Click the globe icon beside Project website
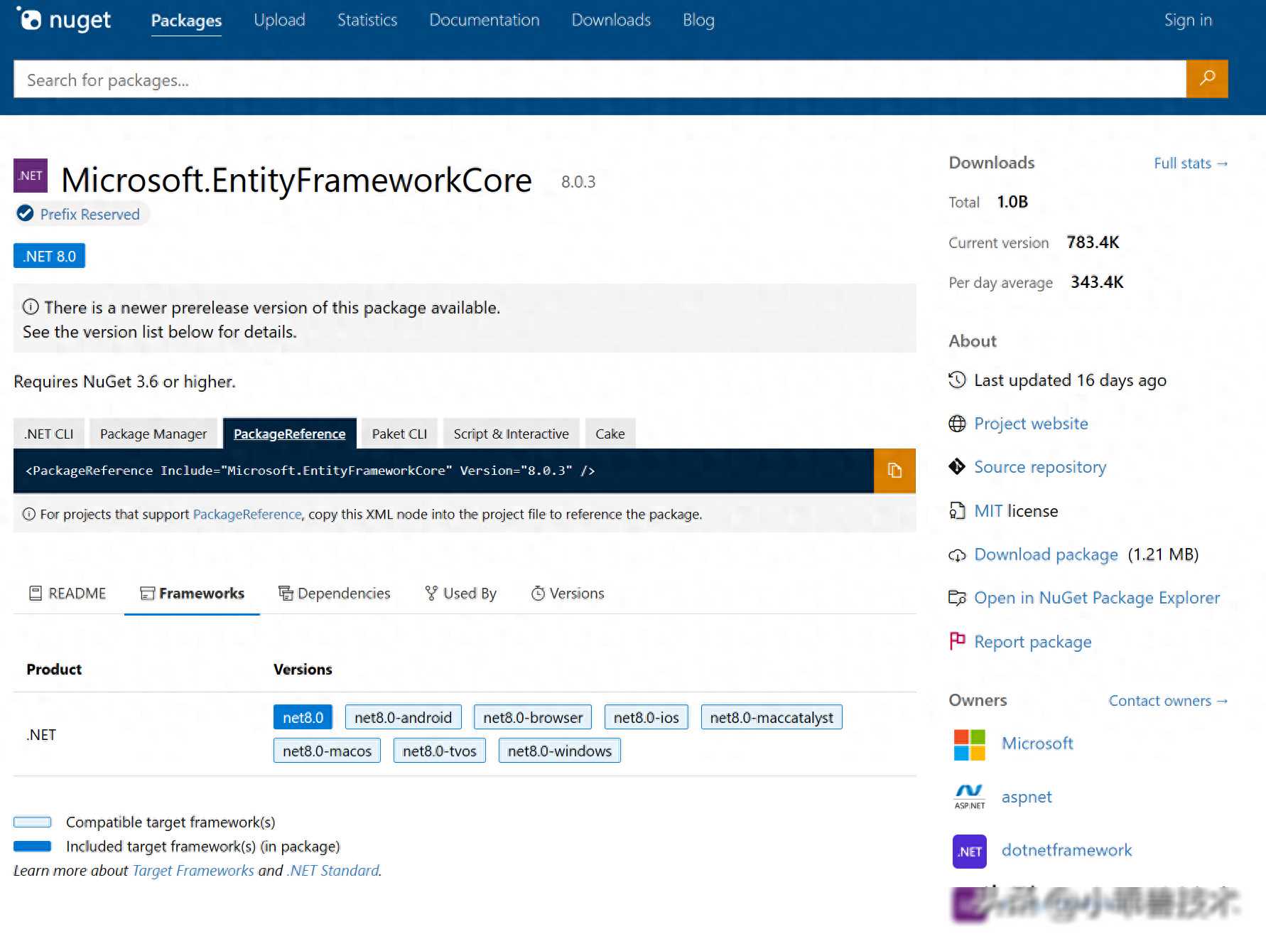 957,424
